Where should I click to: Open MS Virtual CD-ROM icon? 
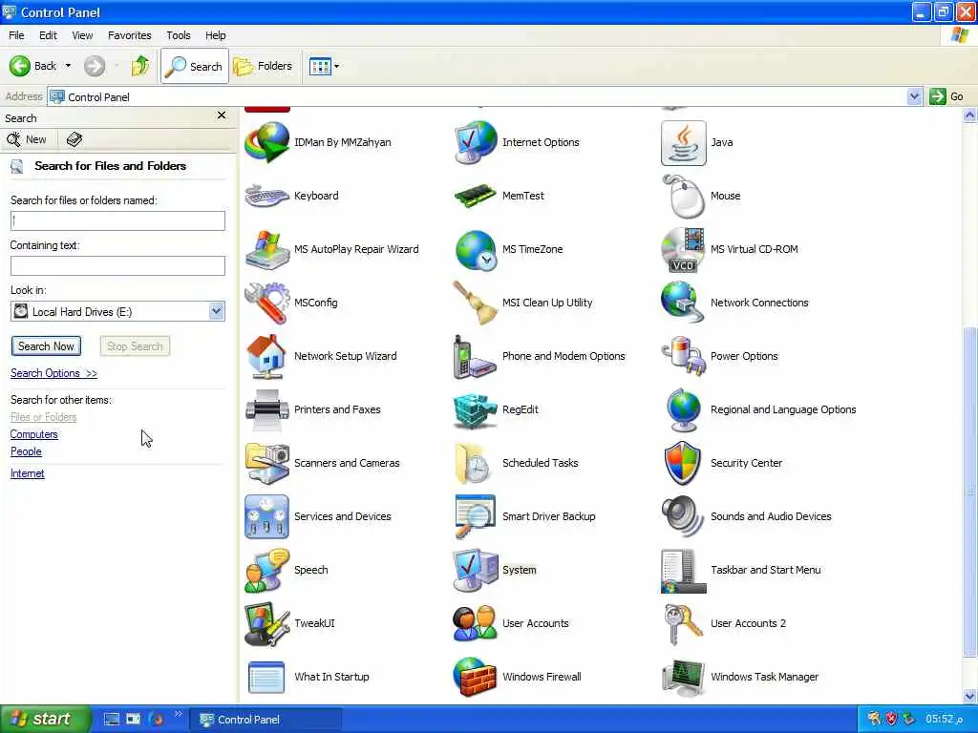pos(684,249)
